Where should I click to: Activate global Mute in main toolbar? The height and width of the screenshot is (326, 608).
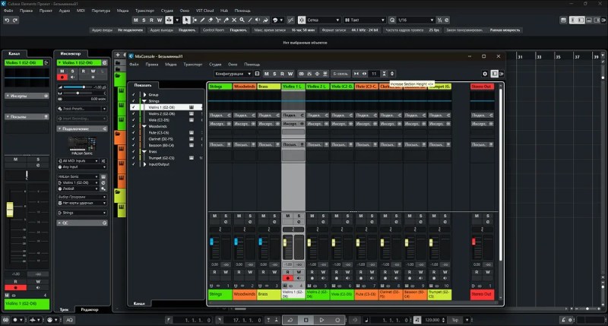pyautogui.click(x=136, y=21)
